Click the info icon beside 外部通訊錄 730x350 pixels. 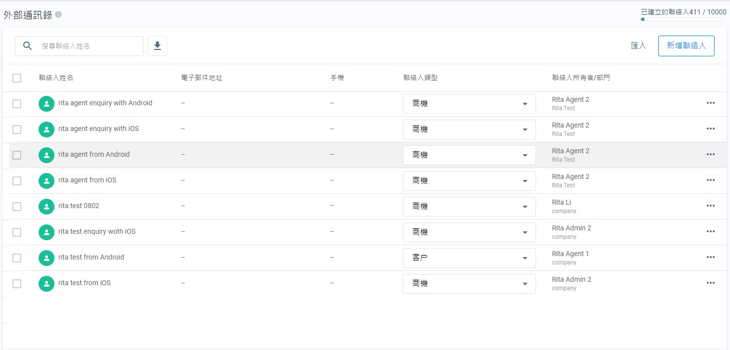click(x=58, y=15)
